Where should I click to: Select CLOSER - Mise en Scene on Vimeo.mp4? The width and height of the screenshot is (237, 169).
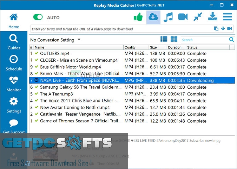132,60
